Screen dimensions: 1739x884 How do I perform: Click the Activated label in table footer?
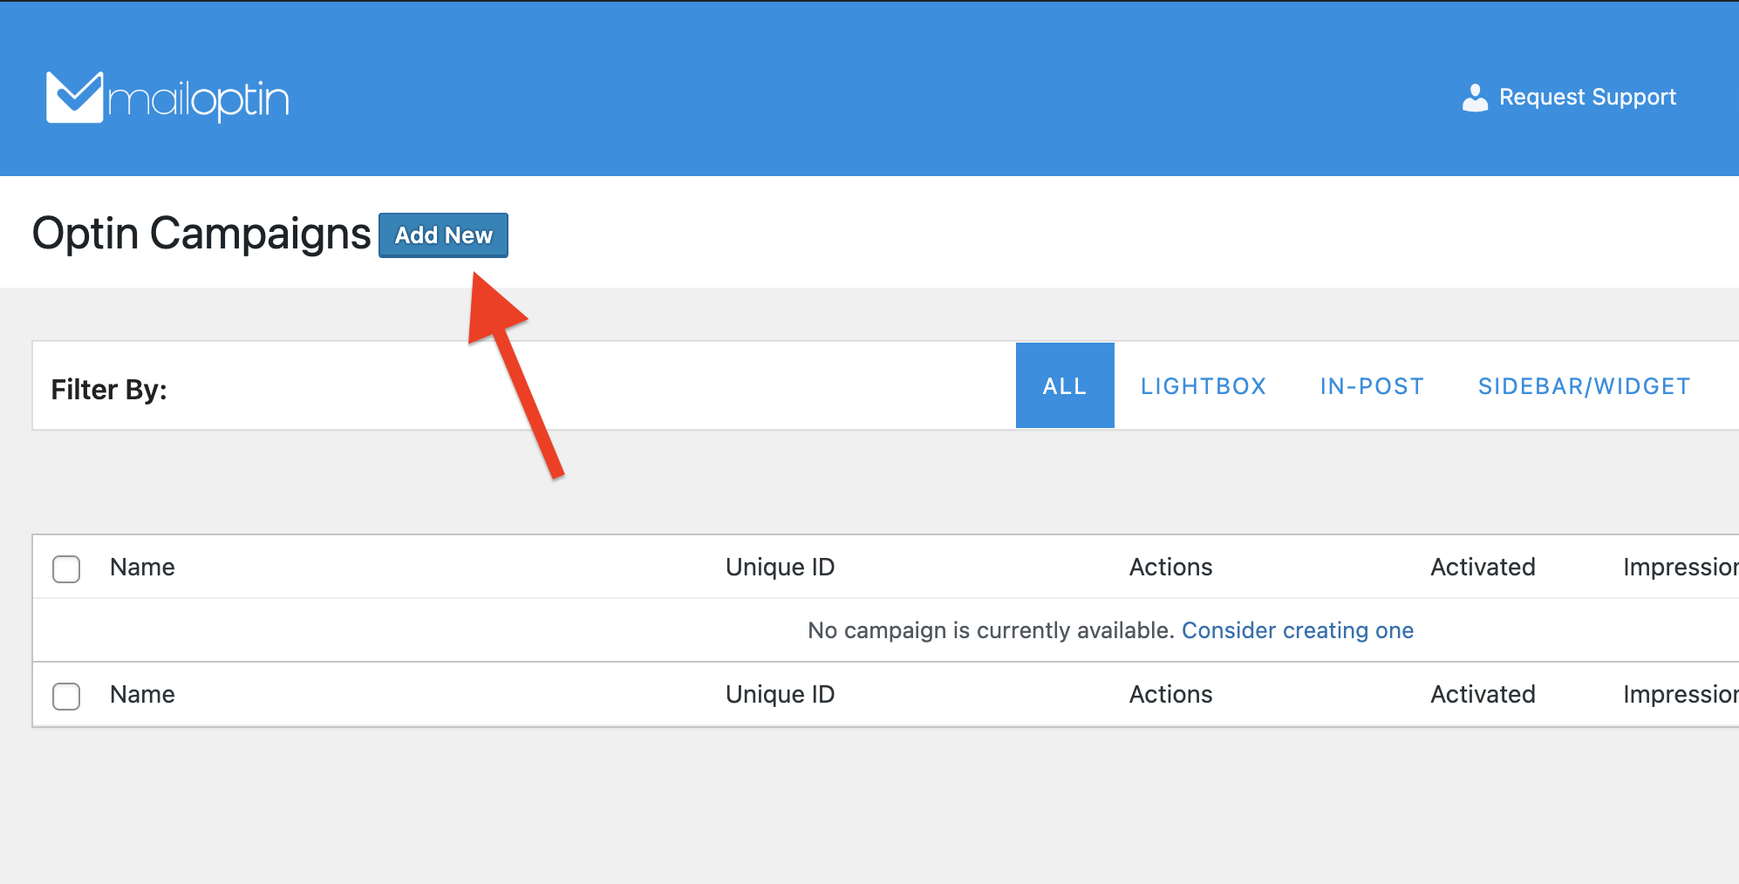click(x=1483, y=695)
